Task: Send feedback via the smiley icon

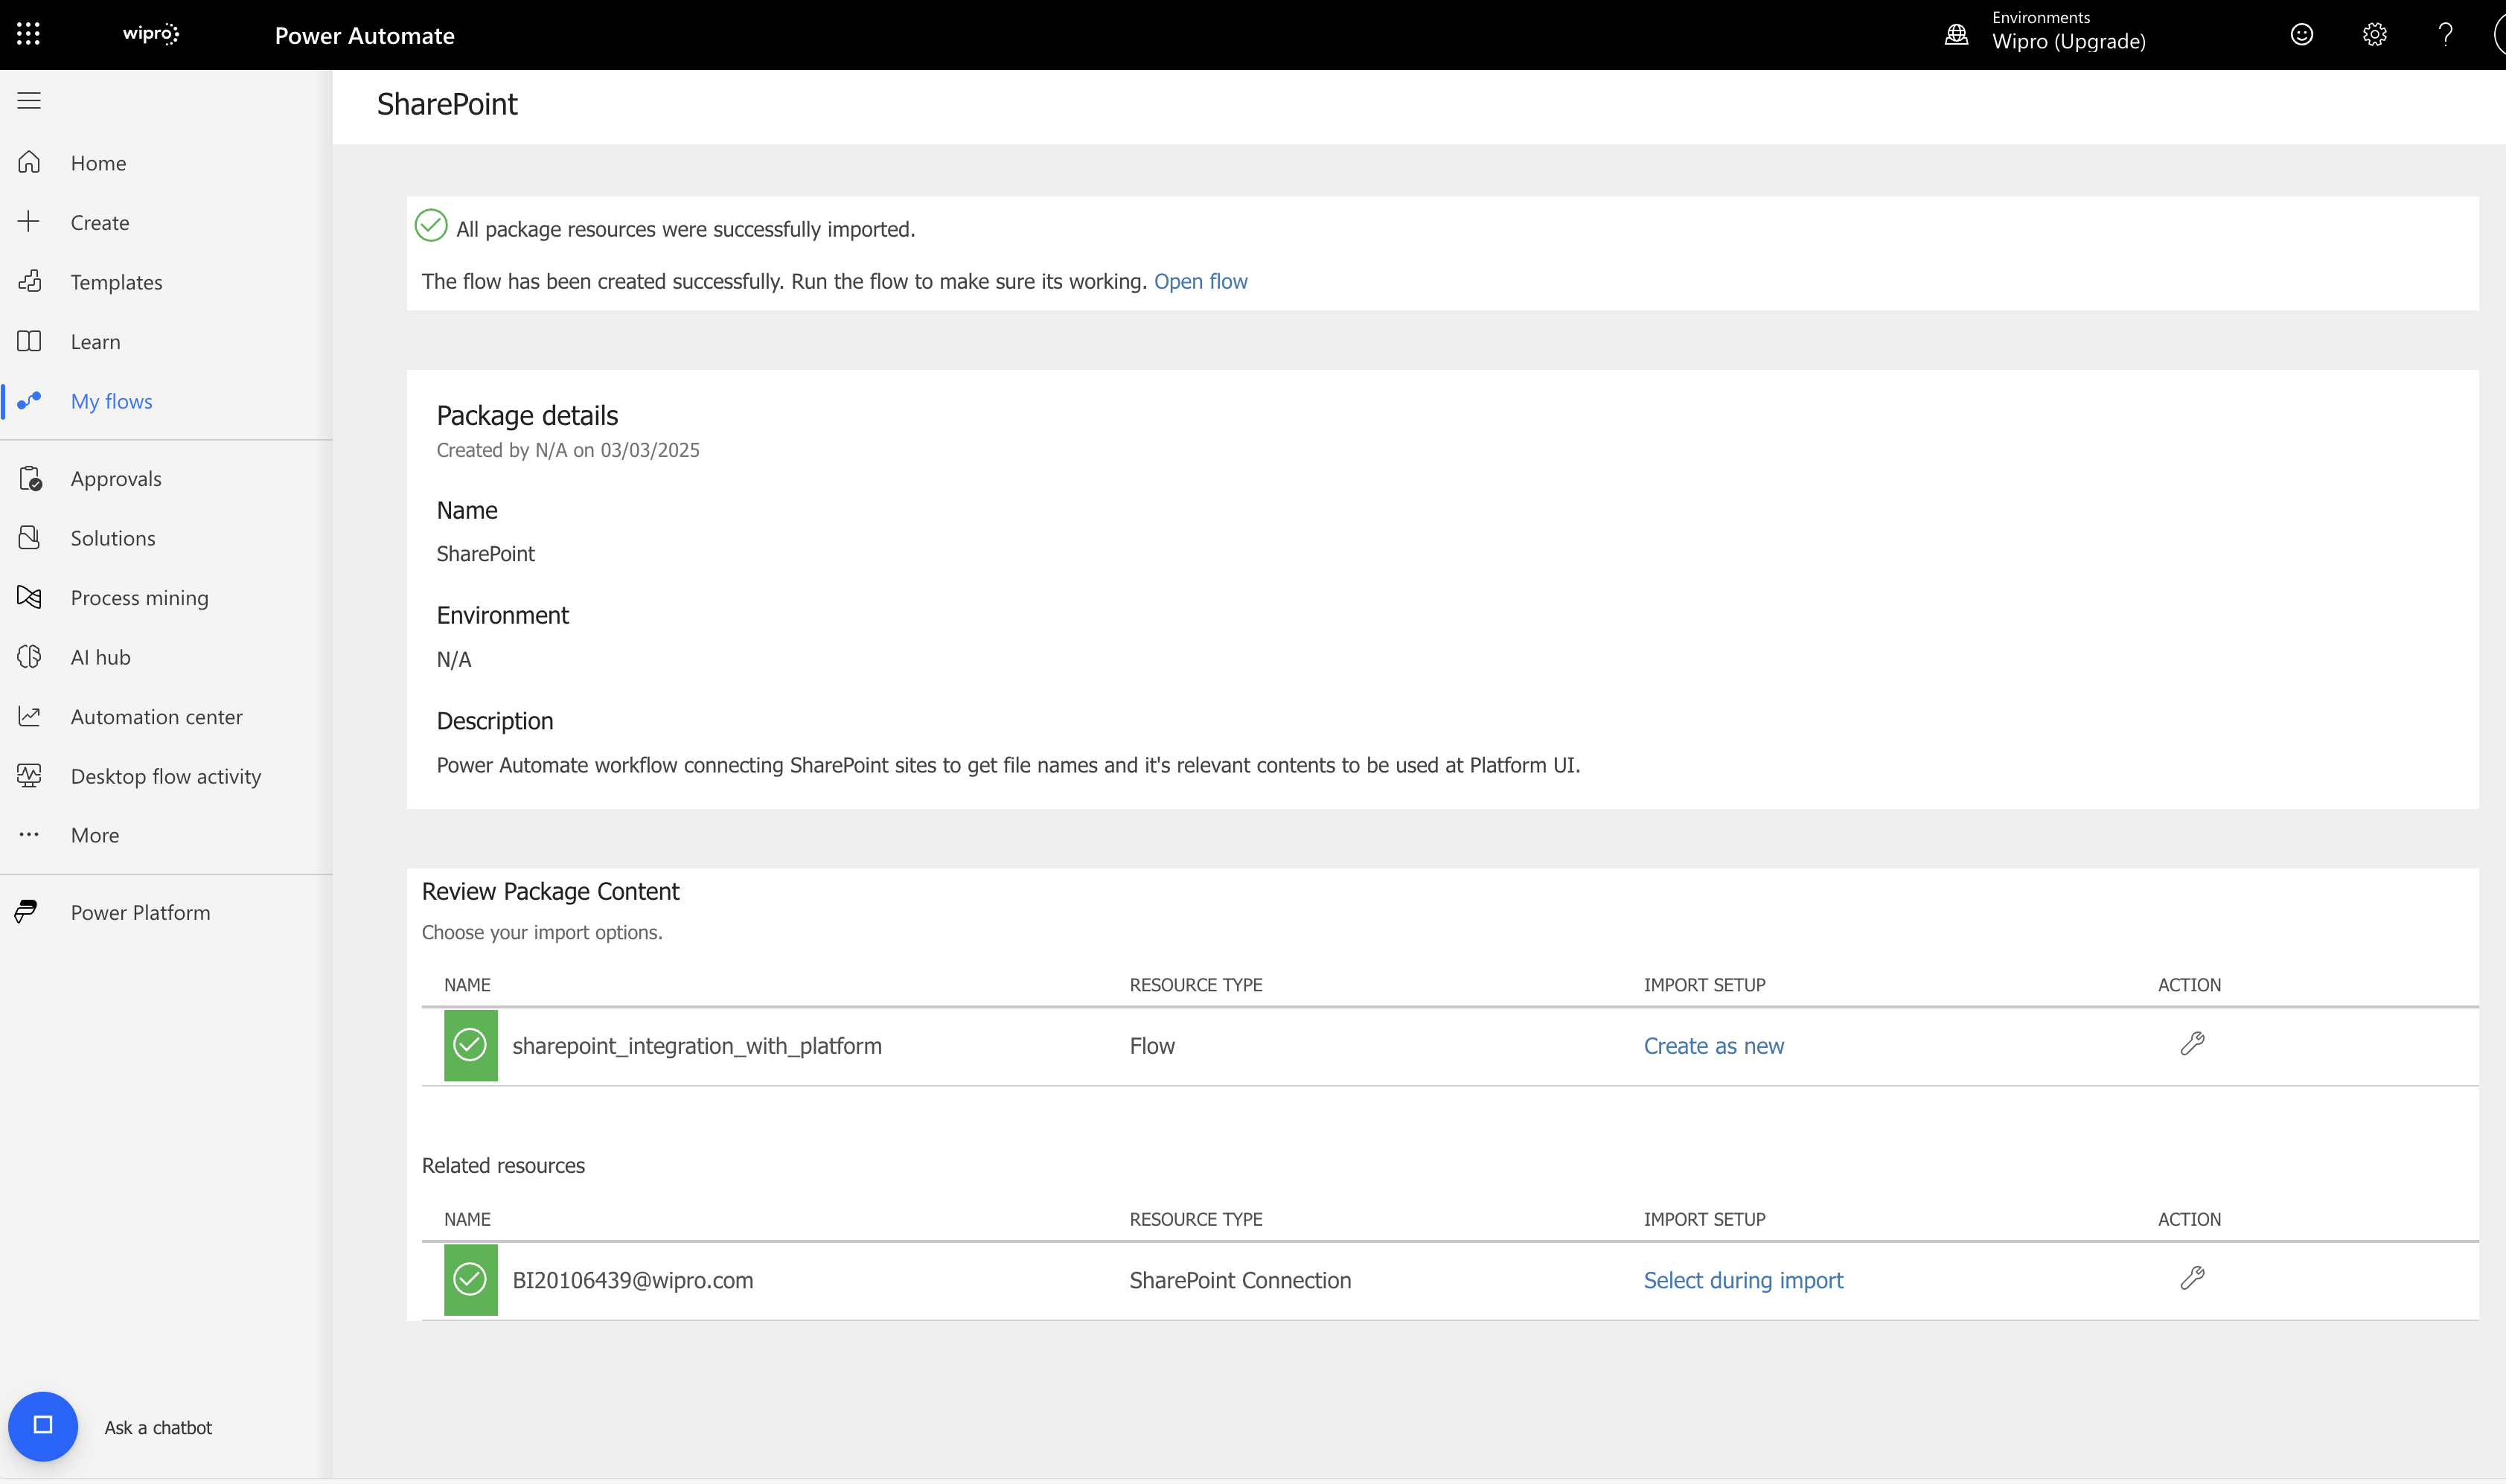Action: pos(2302,35)
